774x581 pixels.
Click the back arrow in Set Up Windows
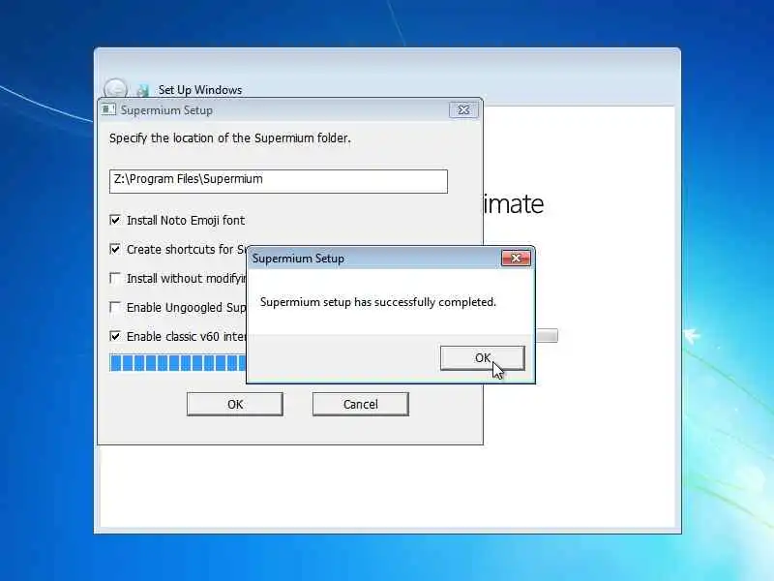point(115,89)
